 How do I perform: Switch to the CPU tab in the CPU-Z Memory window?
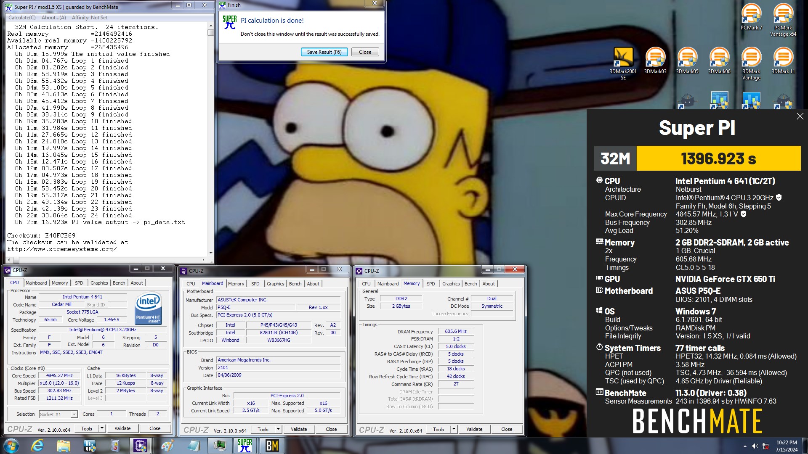click(x=366, y=284)
